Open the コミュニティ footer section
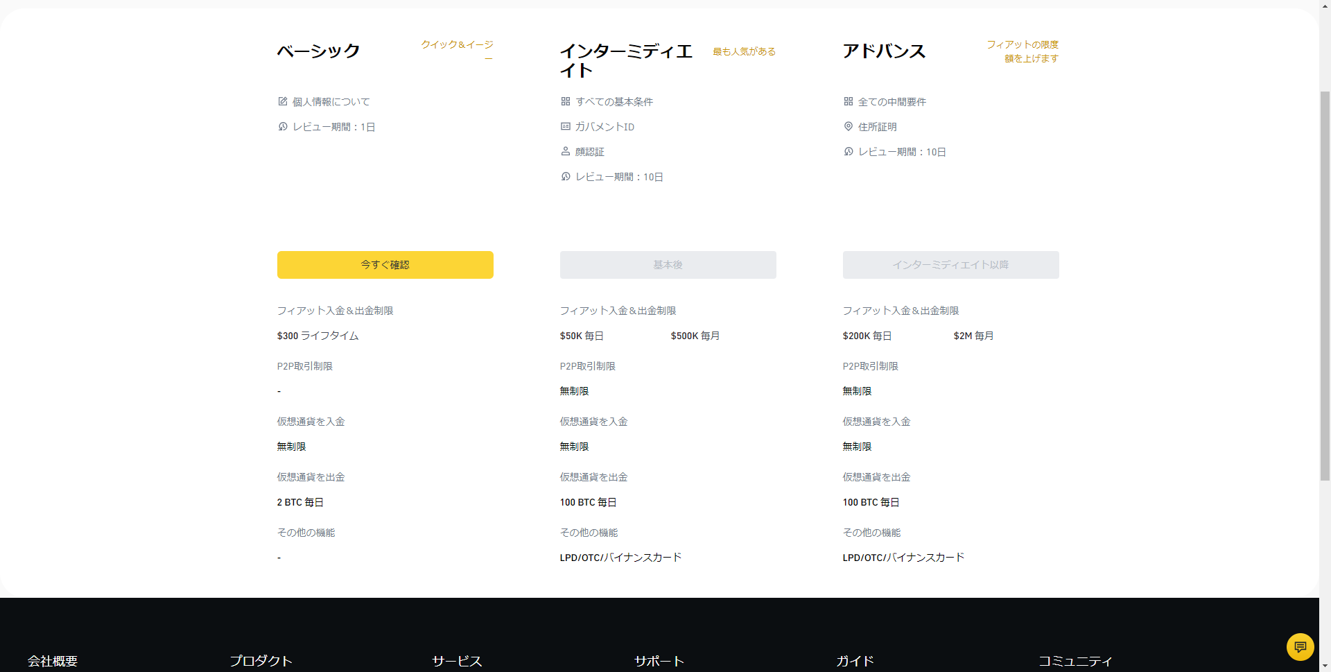This screenshot has width=1331, height=672. coord(1075,661)
